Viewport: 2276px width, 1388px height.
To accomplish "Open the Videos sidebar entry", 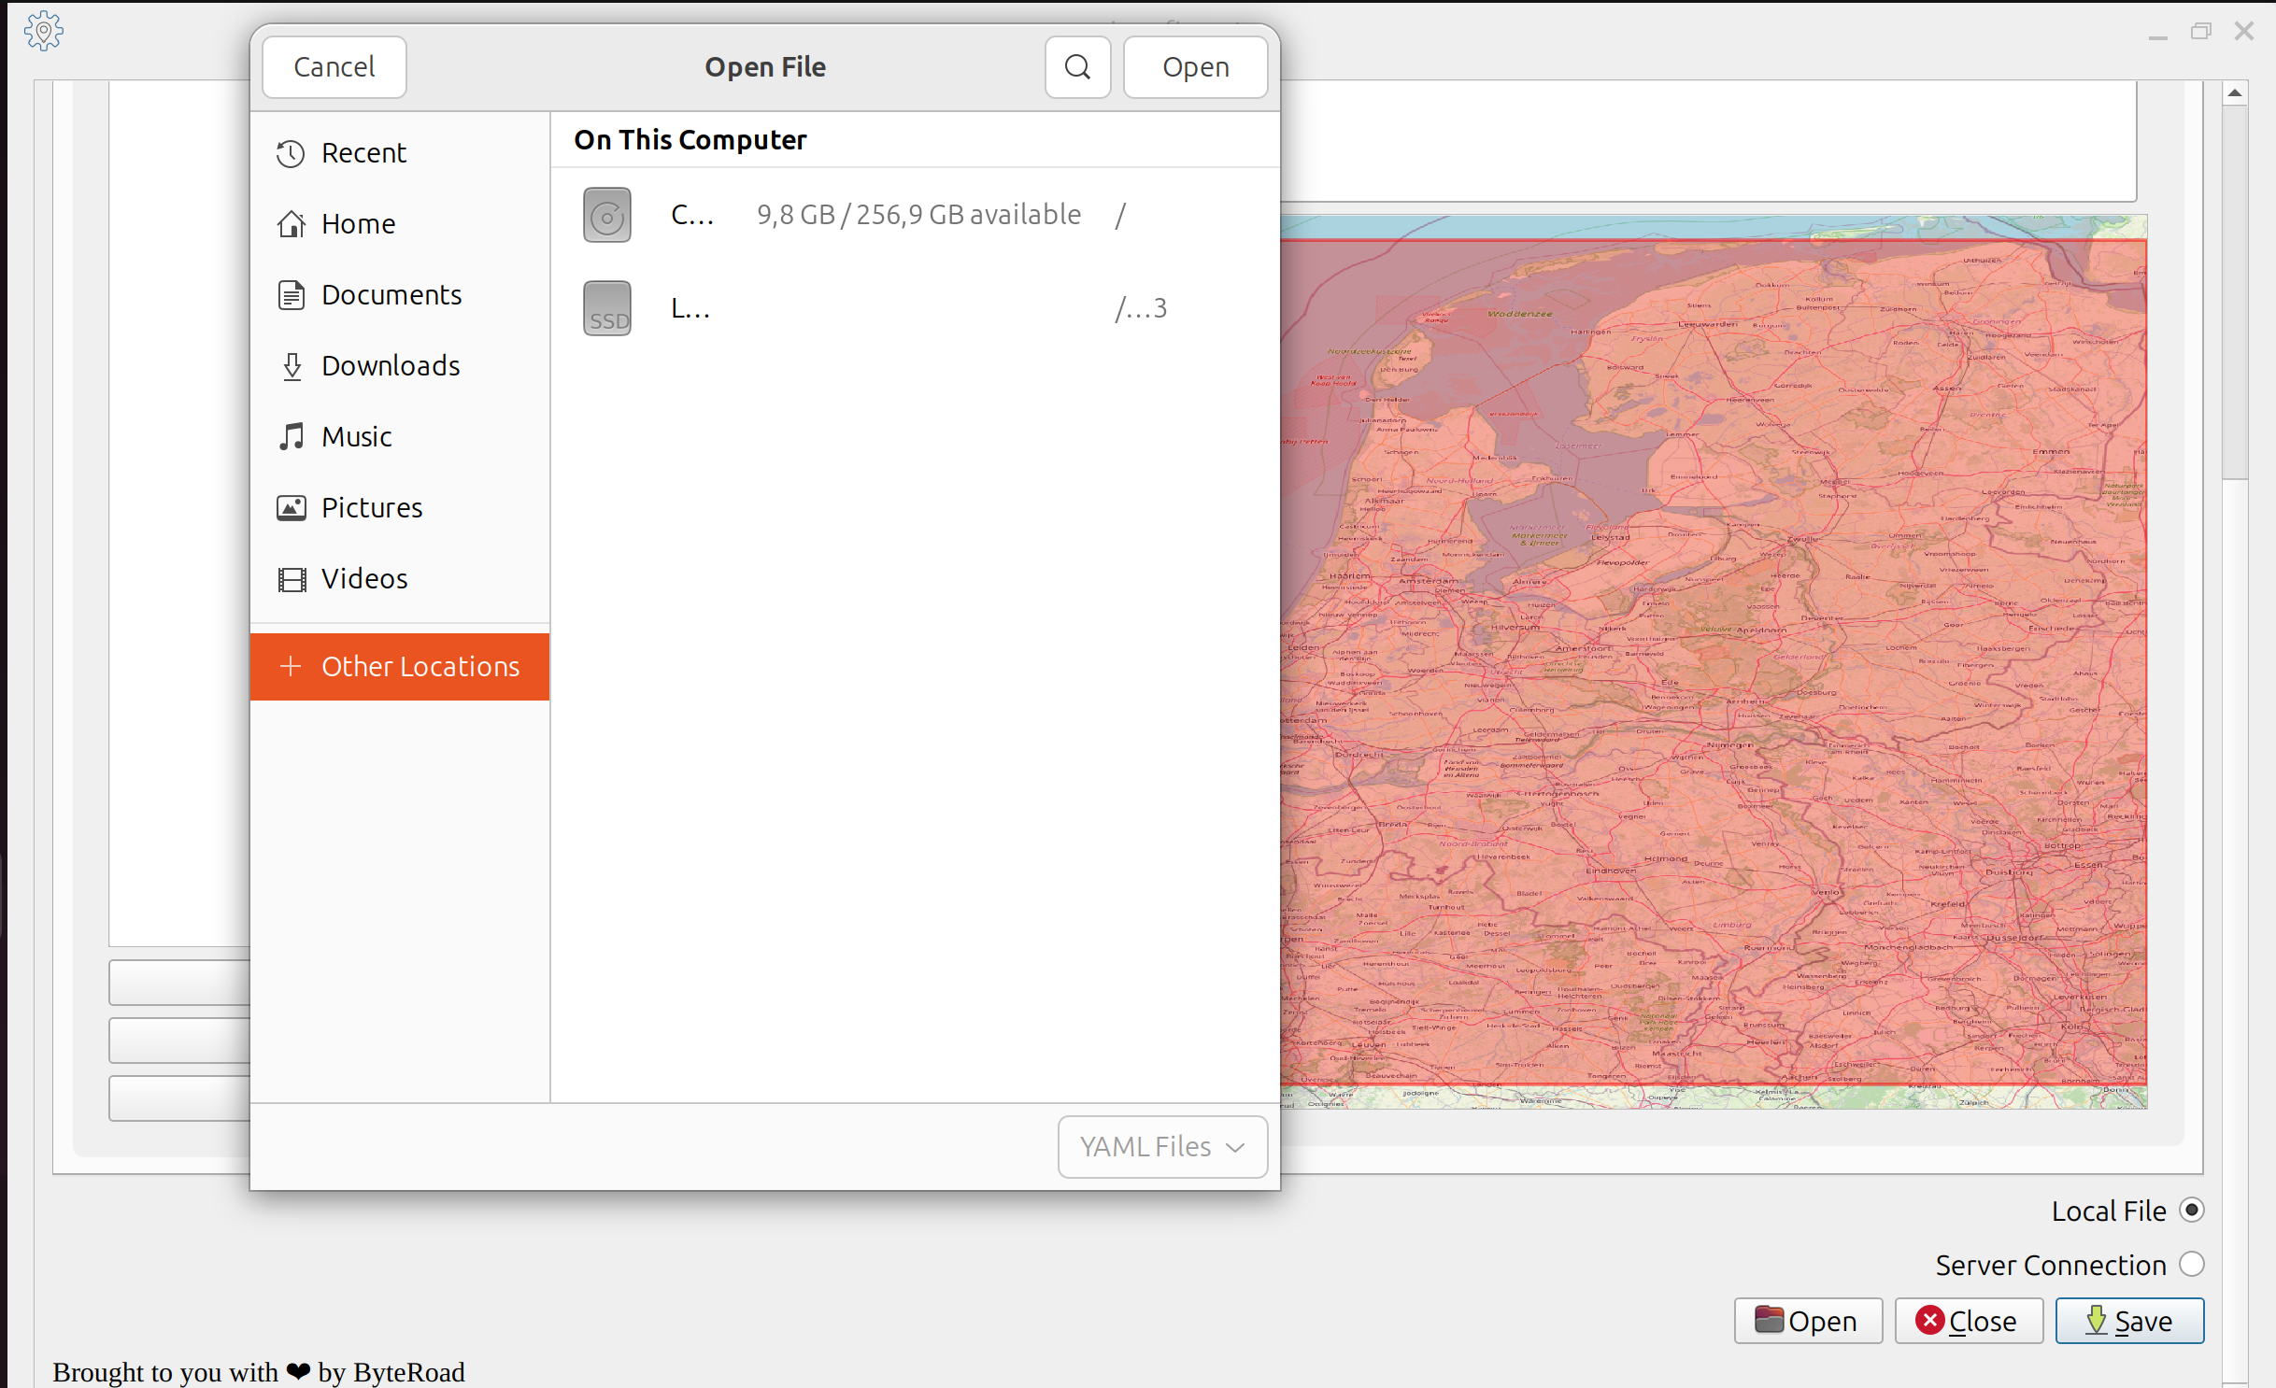I will (x=364, y=579).
